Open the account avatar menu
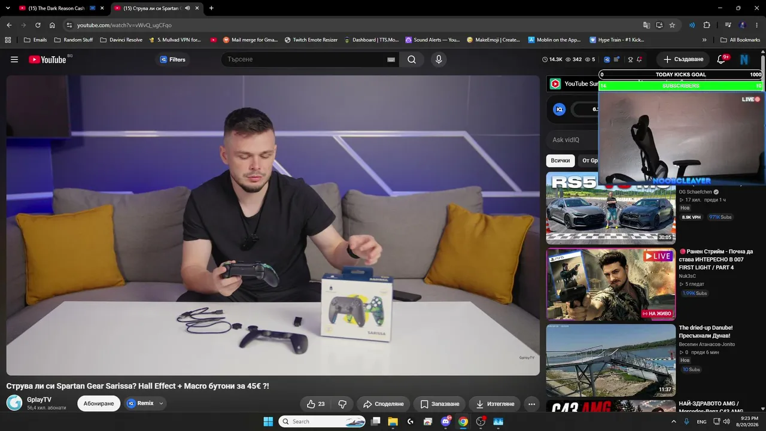Viewport: 766px width, 431px height. [x=744, y=59]
